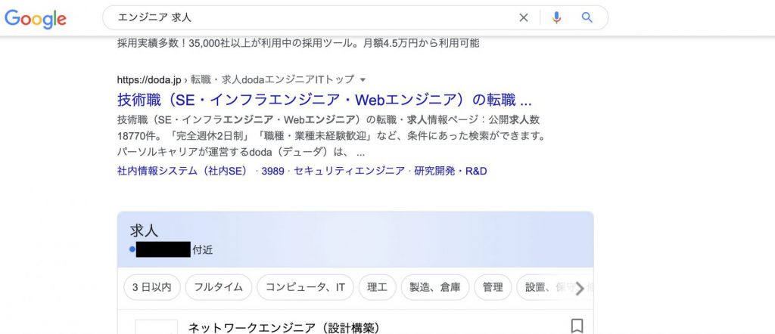Click the 求人 jobs panel heading
Screen dimensions: 775x334
[x=144, y=231]
